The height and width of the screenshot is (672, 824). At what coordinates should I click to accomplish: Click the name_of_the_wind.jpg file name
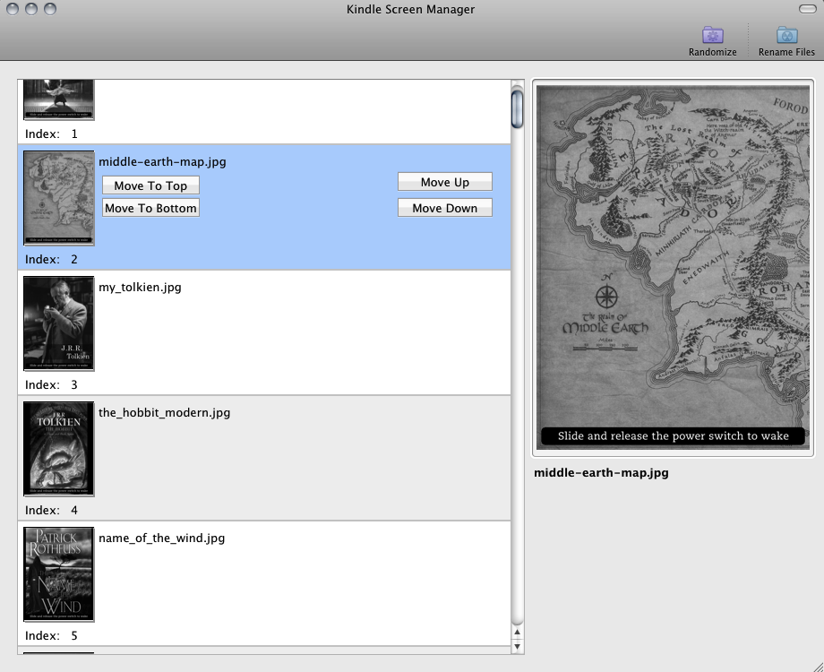pos(162,538)
